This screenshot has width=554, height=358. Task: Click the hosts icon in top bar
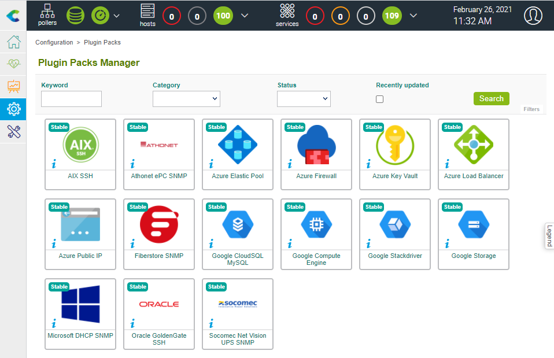pyautogui.click(x=147, y=15)
